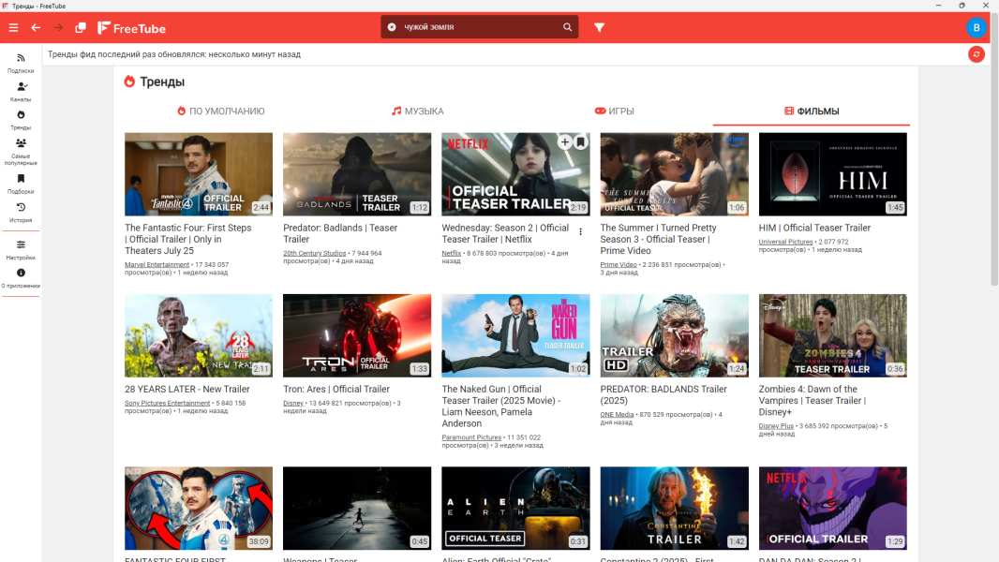Open the Disney channel link under Tron: Ares

293,403
